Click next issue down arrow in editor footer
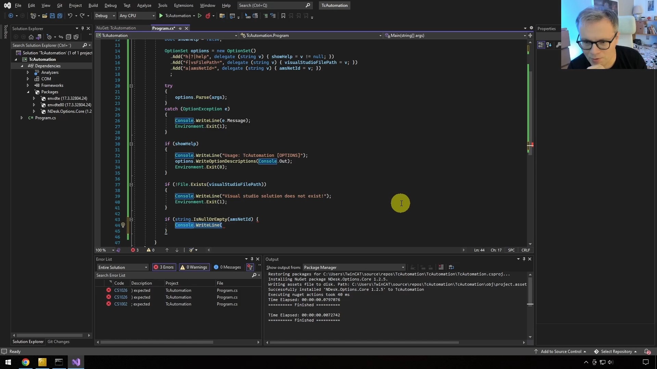This screenshot has height=369, width=657. [x=177, y=250]
